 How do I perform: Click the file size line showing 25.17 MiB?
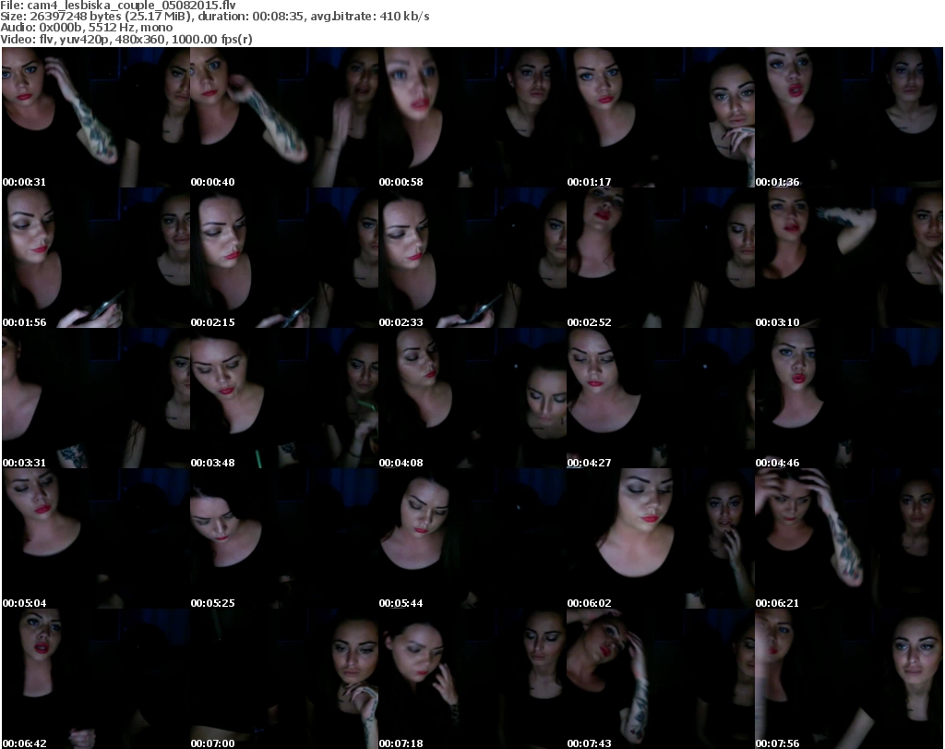click(214, 17)
